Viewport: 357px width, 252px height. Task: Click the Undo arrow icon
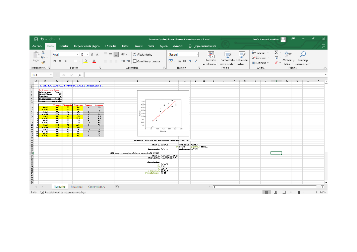click(43, 39)
